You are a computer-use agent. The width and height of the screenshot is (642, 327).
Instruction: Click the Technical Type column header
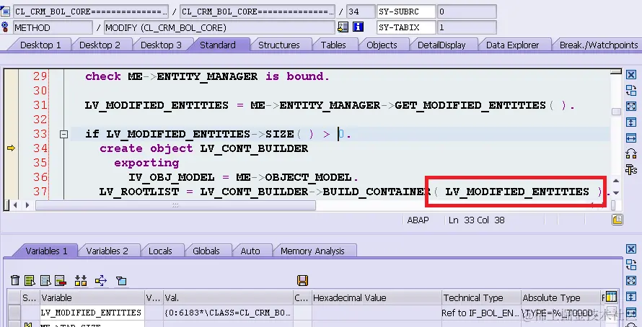pyautogui.click(x=482, y=297)
